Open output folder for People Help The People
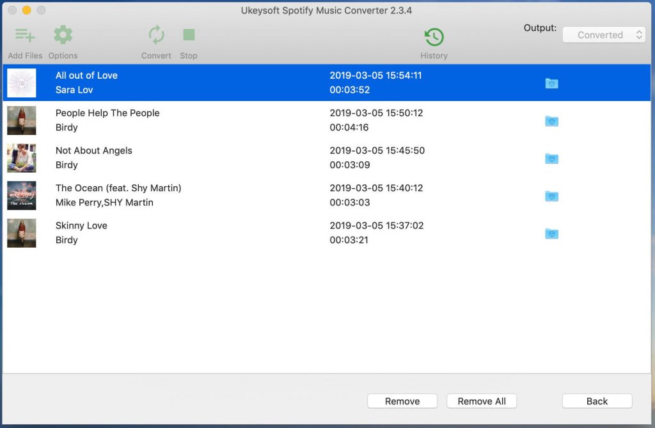This screenshot has height=428, width=655. (551, 121)
